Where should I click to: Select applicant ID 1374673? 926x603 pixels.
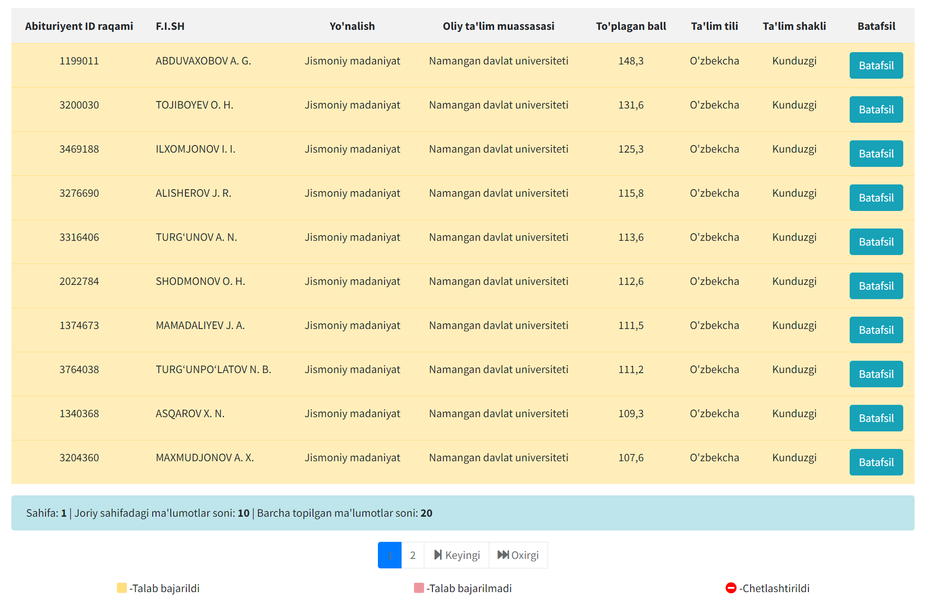[x=79, y=325]
